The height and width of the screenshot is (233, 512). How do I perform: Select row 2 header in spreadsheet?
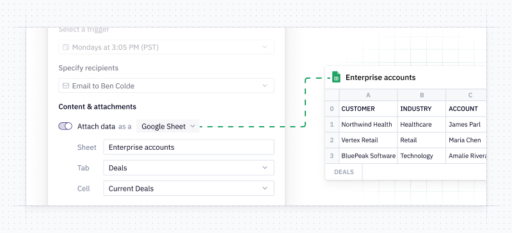click(x=332, y=140)
